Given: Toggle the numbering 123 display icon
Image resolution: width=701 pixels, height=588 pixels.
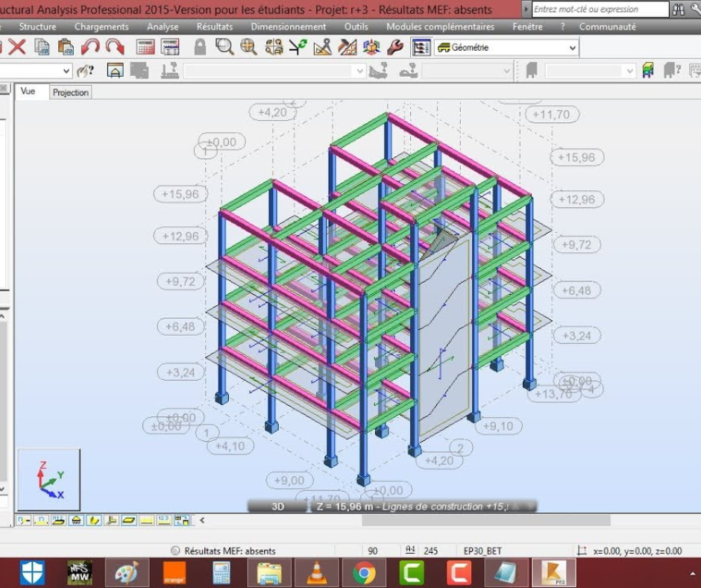Looking at the screenshot, I should coord(163,520).
